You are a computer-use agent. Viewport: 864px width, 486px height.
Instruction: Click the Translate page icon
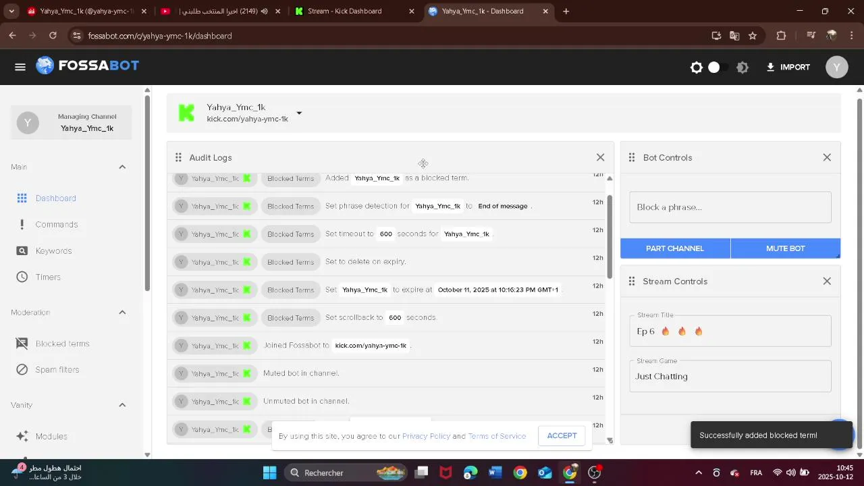[734, 36]
